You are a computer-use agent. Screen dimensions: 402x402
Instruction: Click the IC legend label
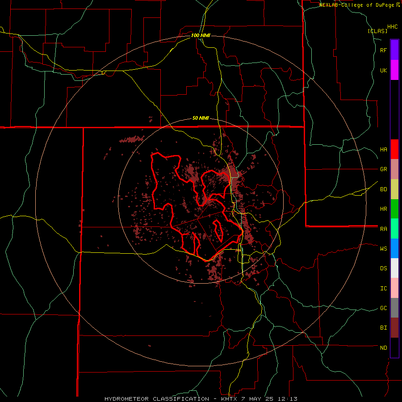point(384,289)
